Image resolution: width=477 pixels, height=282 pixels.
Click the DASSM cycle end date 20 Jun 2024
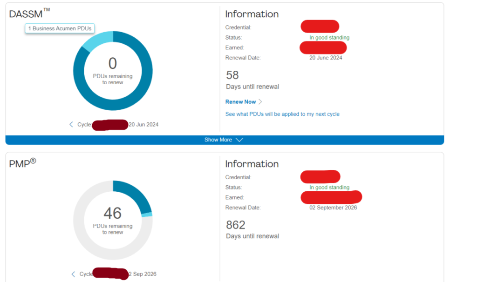pos(143,124)
